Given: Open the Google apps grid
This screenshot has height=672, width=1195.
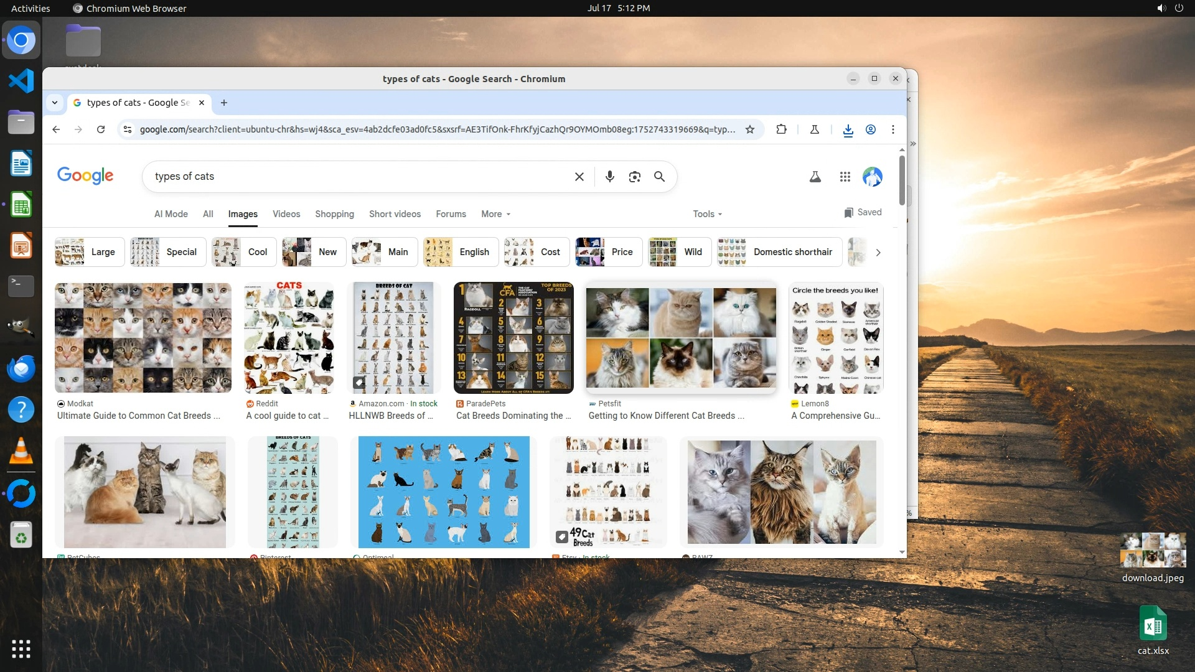Looking at the screenshot, I should tap(845, 177).
